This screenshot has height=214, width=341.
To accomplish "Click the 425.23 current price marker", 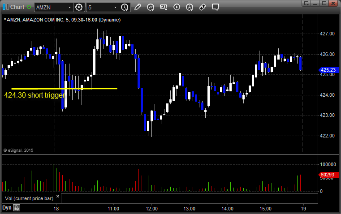I will tap(328, 70).
